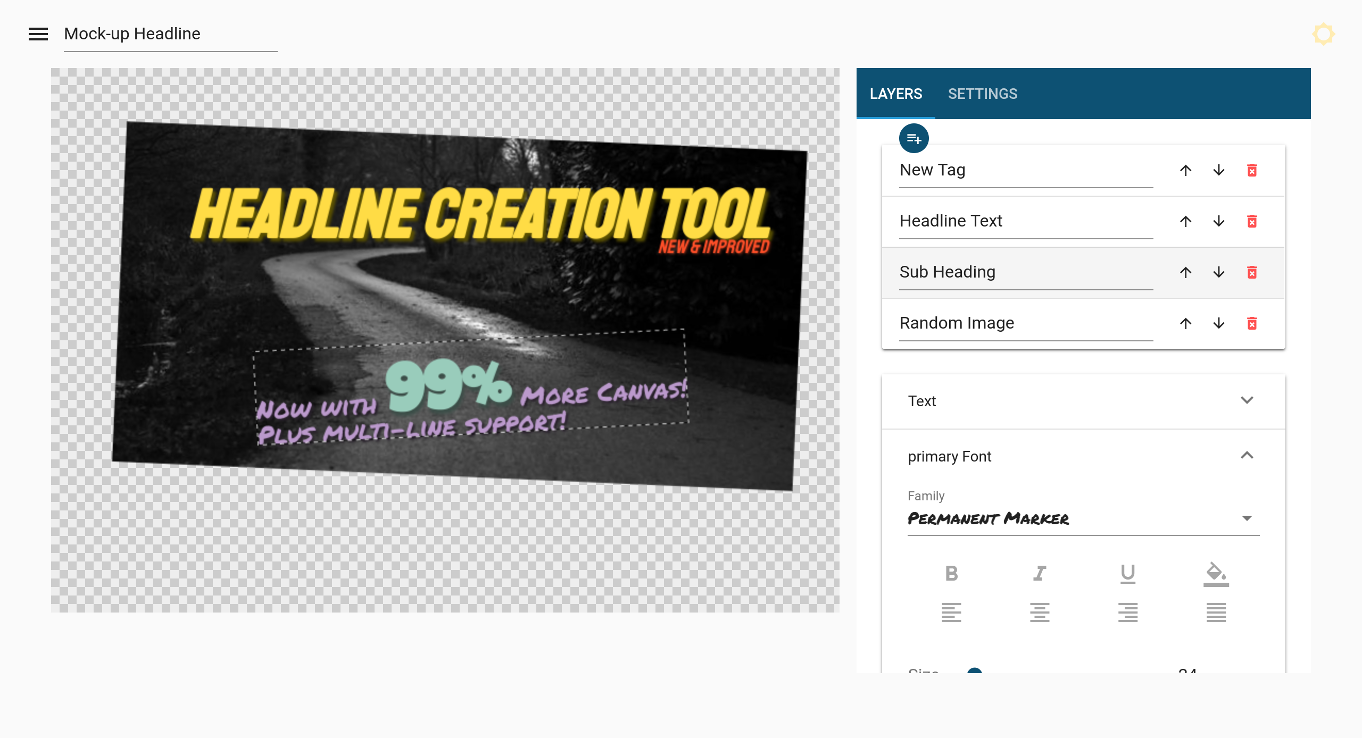Viewport: 1362px width, 738px height.
Task: Toggle underline text formatting
Action: [1127, 574]
